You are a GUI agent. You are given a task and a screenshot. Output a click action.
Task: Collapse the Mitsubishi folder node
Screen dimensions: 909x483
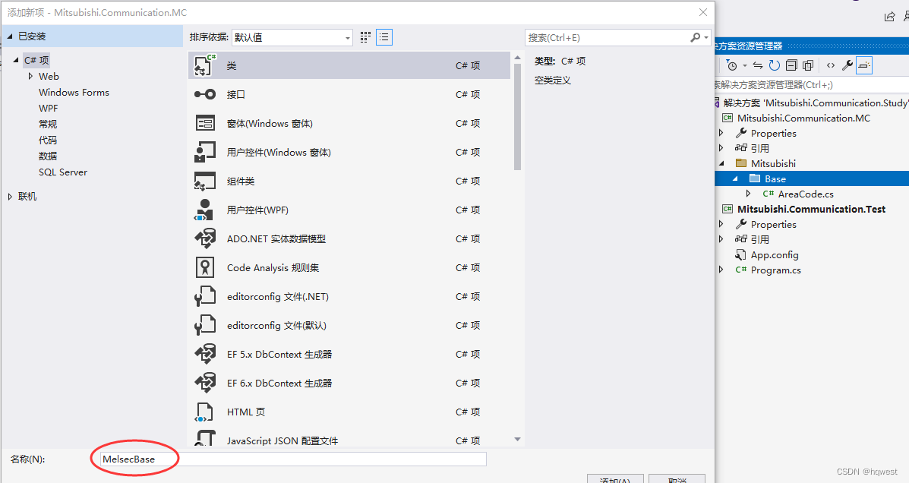tap(721, 163)
